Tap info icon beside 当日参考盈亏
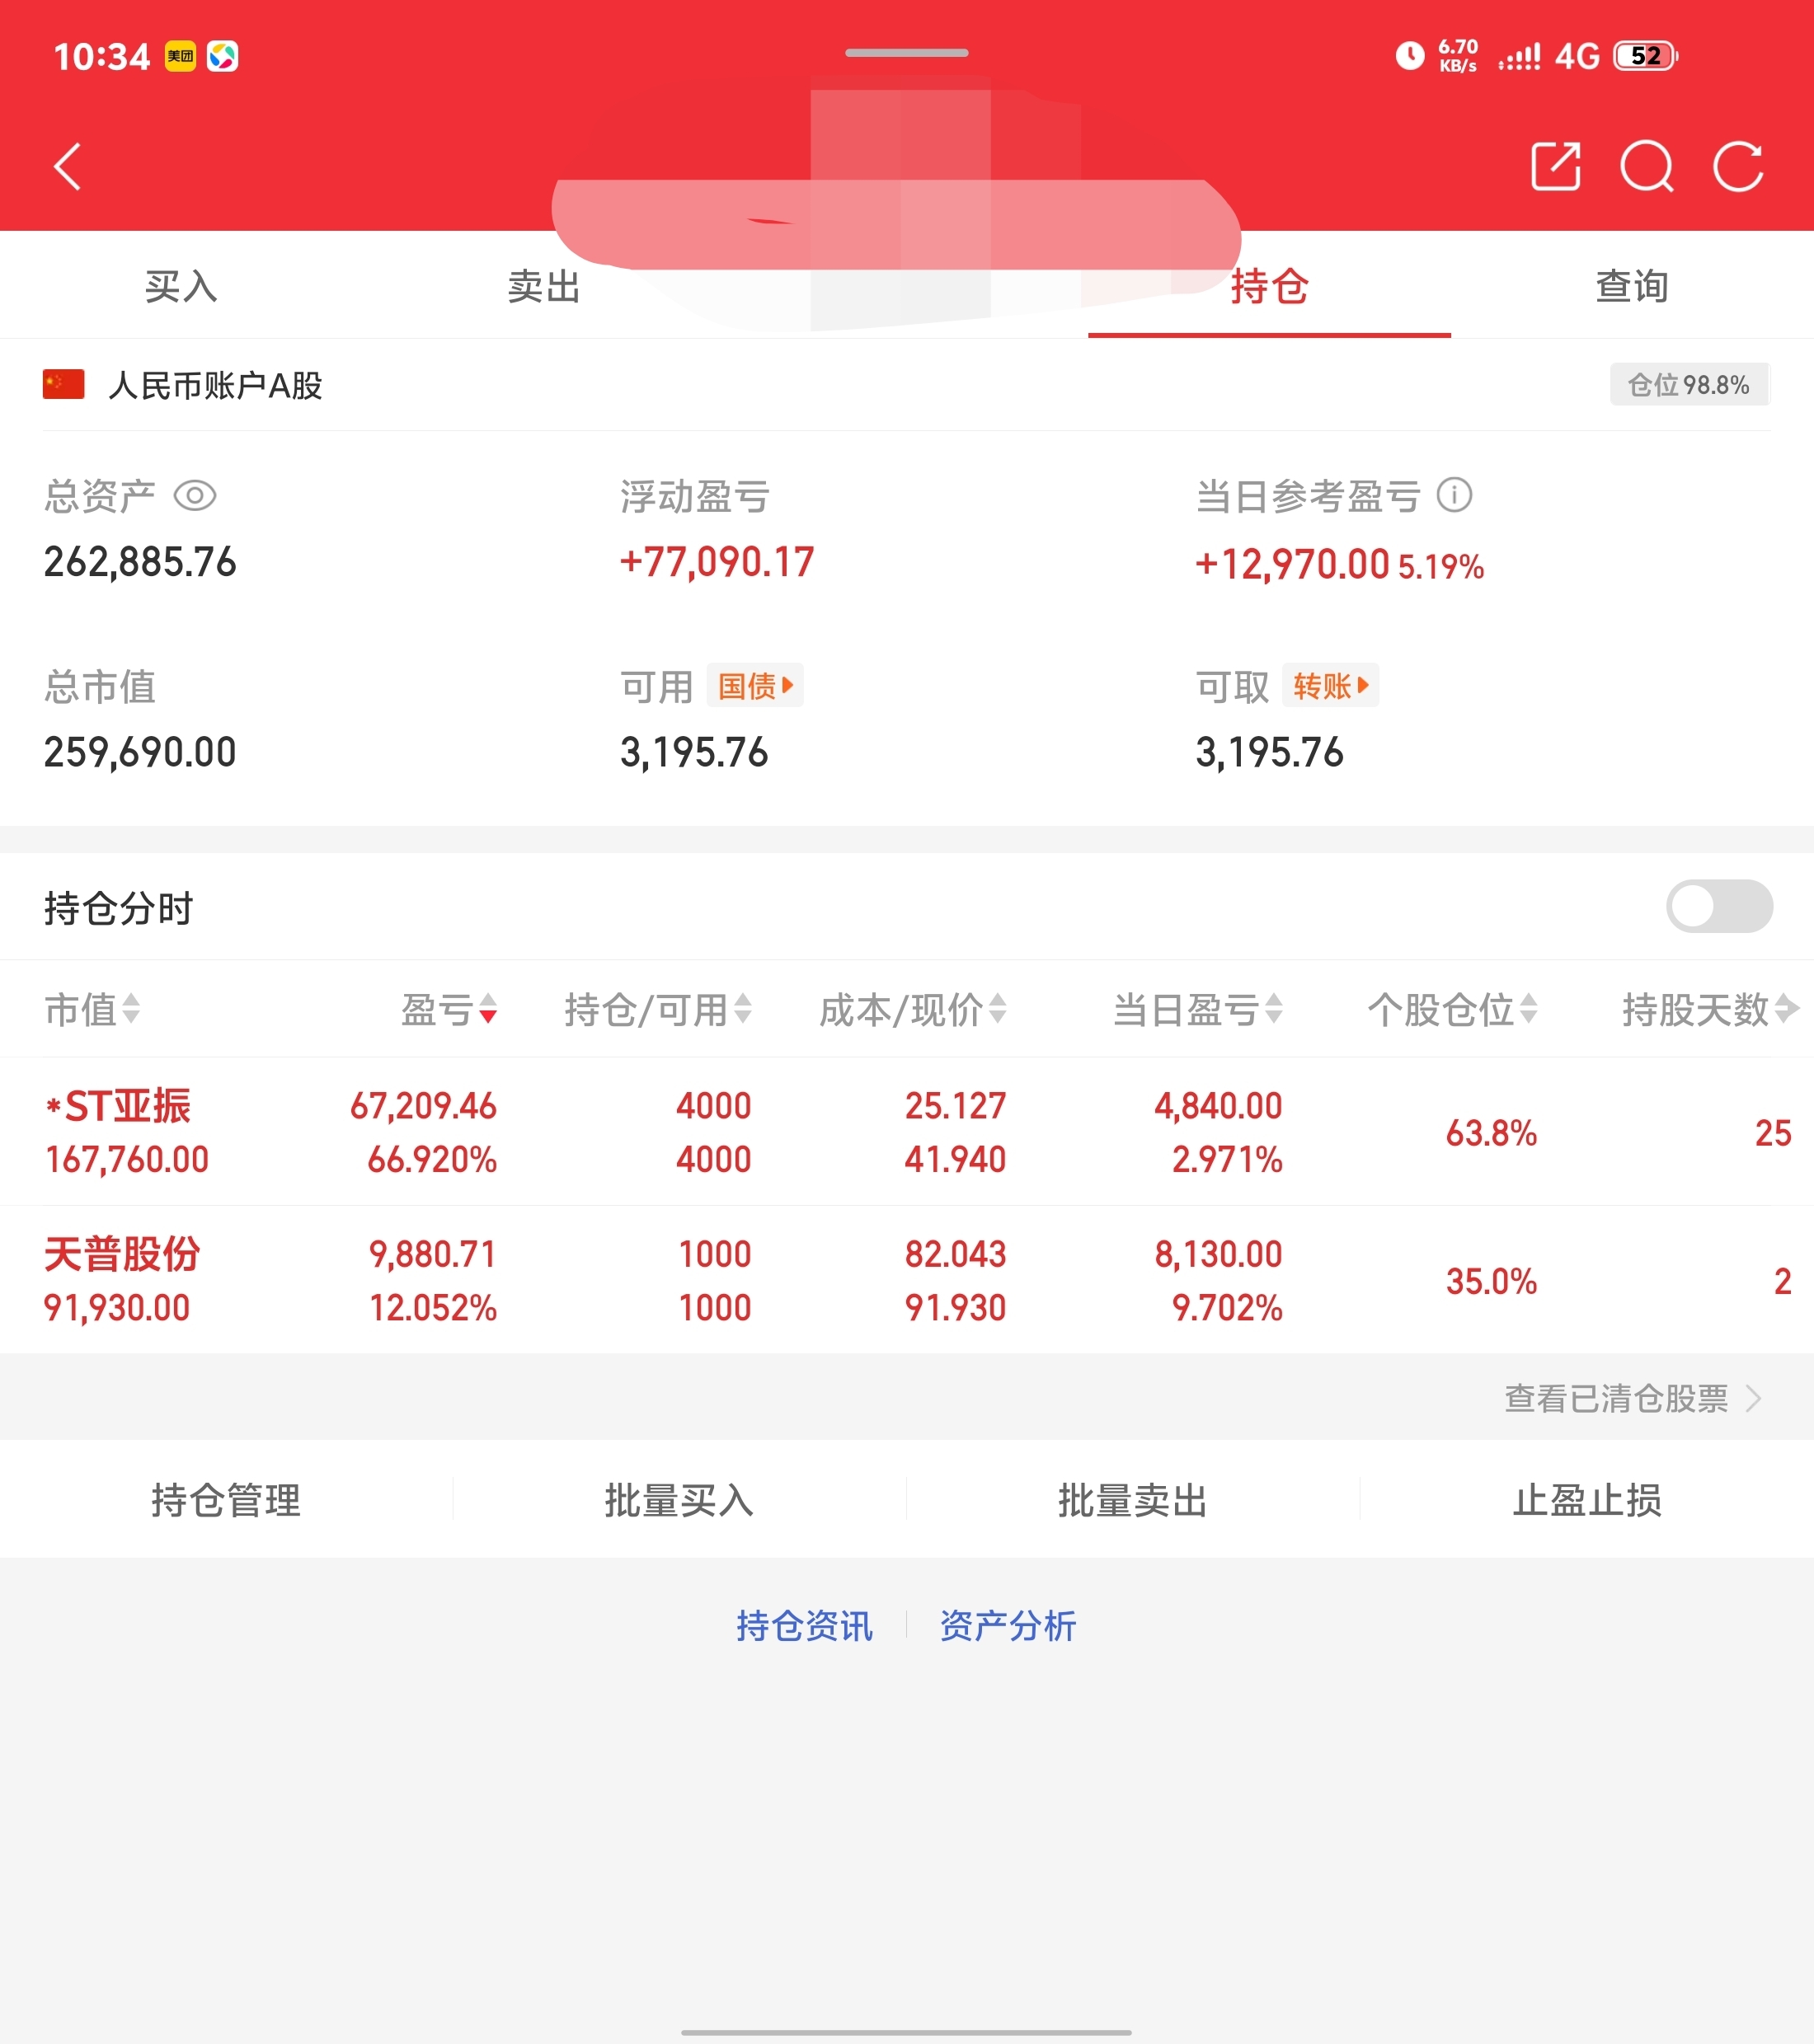 [1454, 495]
